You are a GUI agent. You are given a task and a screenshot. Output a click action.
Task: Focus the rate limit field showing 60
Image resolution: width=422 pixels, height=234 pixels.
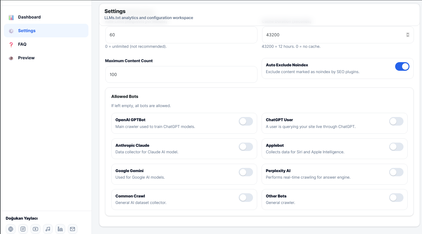[181, 35]
